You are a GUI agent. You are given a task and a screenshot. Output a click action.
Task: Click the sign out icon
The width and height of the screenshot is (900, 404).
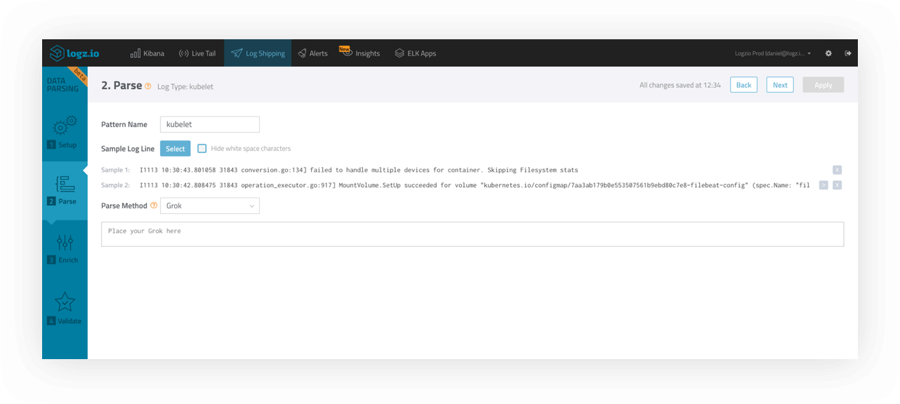[x=848, y=53]
